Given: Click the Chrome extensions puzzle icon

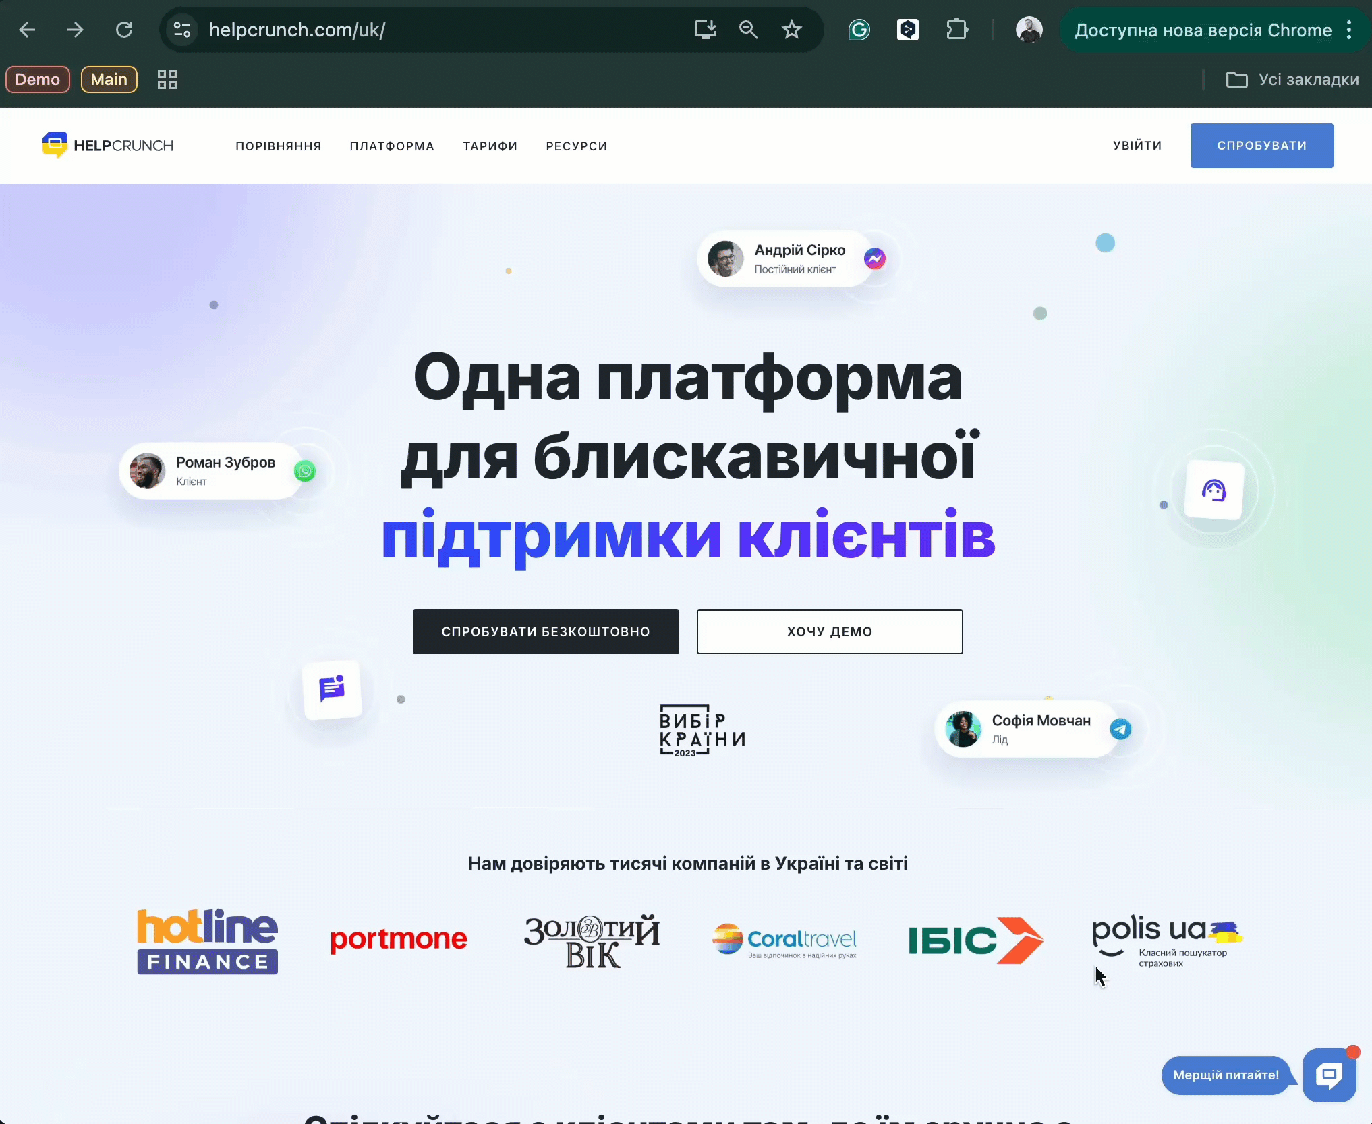Looking at the screenshot, I should 956,30.
